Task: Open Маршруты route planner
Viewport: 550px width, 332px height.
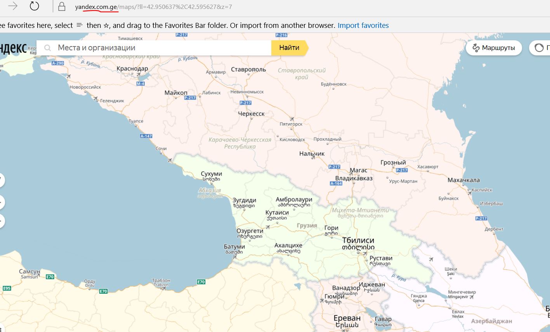Action: click(494, 48)
